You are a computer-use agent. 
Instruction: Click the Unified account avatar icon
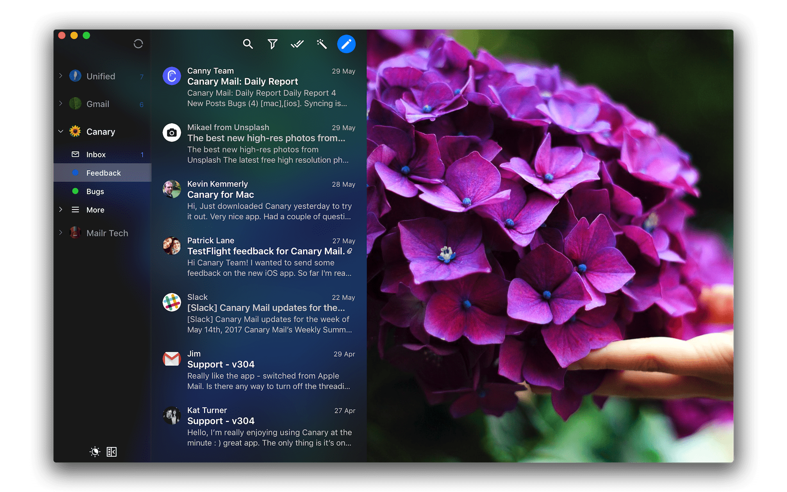click(x=75, y=76)
